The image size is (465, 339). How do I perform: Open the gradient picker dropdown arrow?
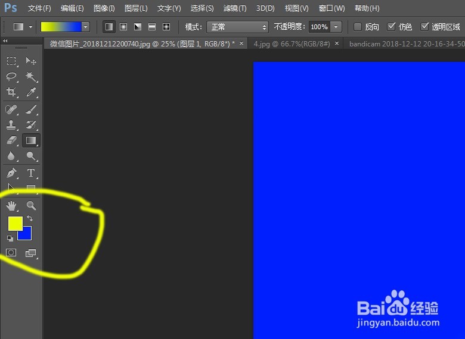pos(86,27)
